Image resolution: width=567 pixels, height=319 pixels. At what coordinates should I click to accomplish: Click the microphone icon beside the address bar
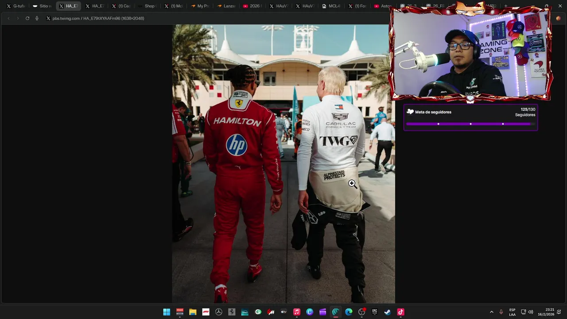[x=37, y=18]
